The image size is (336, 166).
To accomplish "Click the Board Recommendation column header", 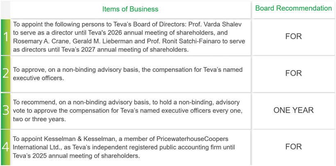I will [293, 8].
